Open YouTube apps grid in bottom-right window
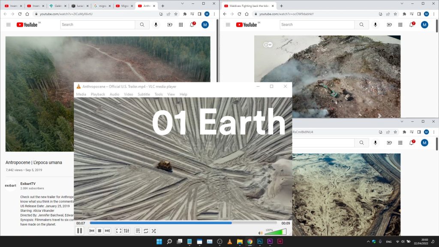This screenshot has width=439, height=247. (x=400, y=143)
